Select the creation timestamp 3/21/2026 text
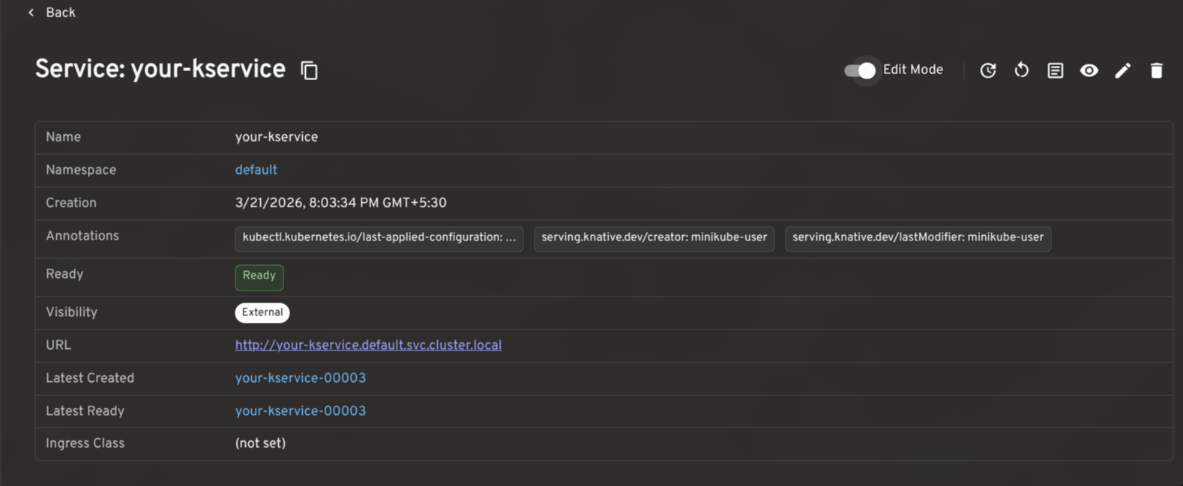 point(341,203)
